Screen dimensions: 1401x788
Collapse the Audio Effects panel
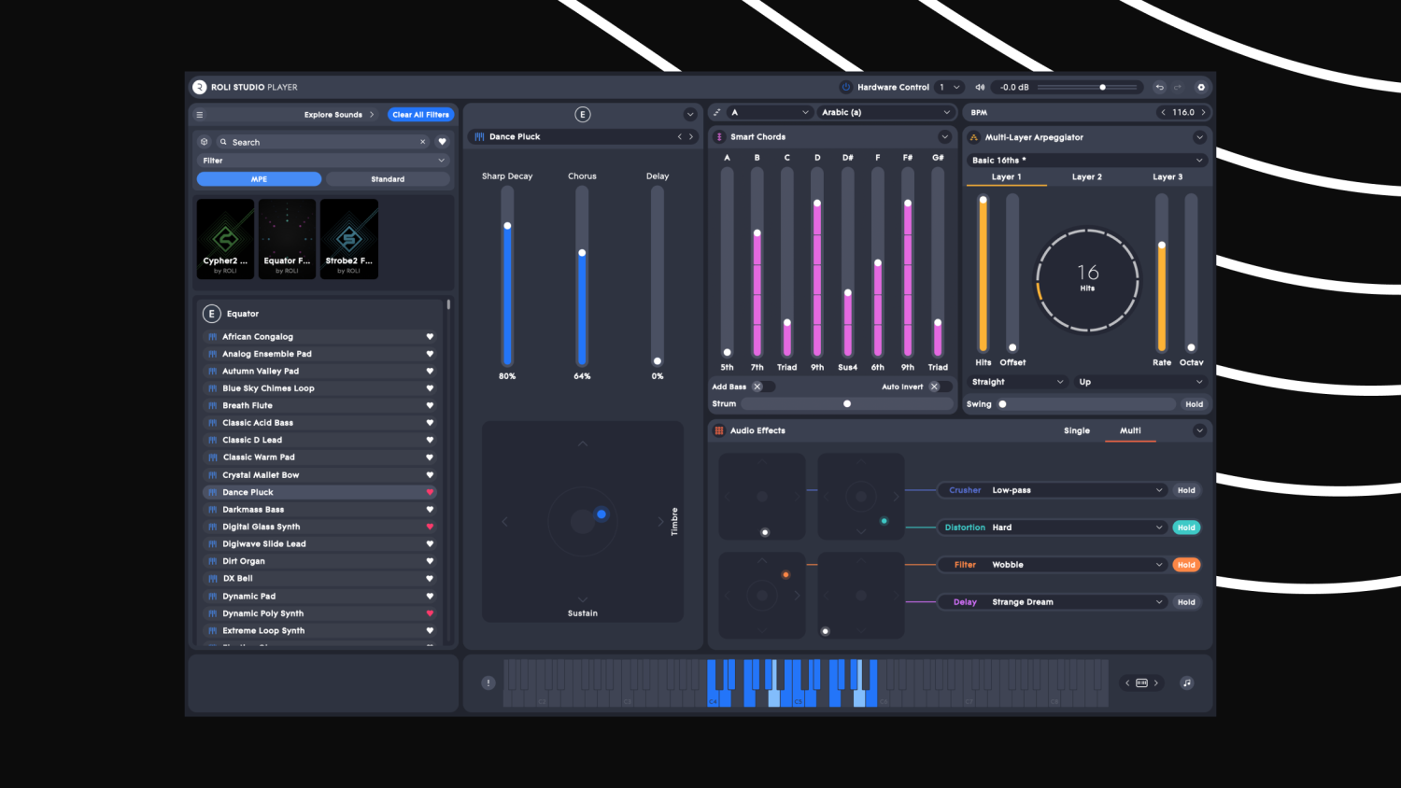[x=1199, y=430]
